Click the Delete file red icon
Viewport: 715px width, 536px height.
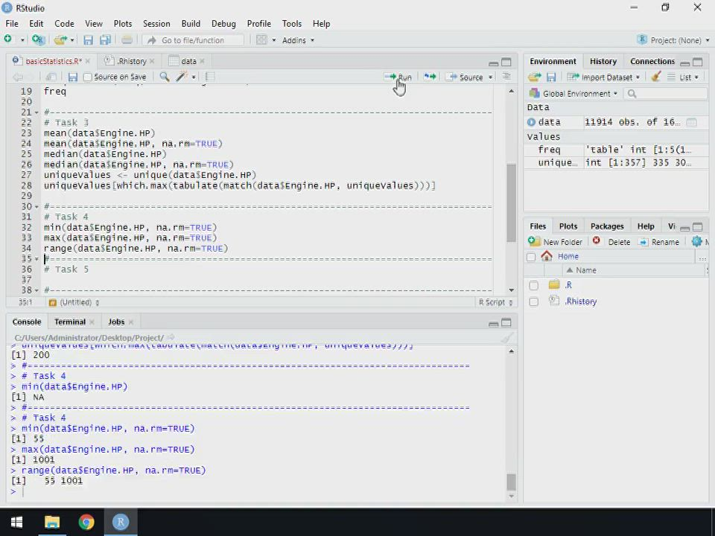point(597,241)
